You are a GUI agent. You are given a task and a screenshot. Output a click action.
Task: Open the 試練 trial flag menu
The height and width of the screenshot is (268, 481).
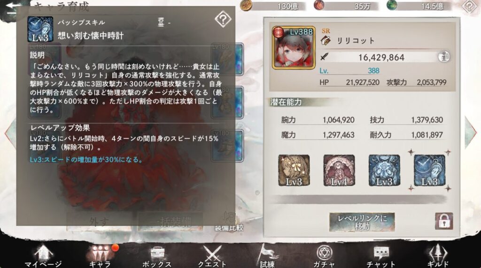click(x=267, y=256)
